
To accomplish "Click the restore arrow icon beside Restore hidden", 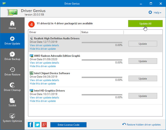I will point(124,124).
